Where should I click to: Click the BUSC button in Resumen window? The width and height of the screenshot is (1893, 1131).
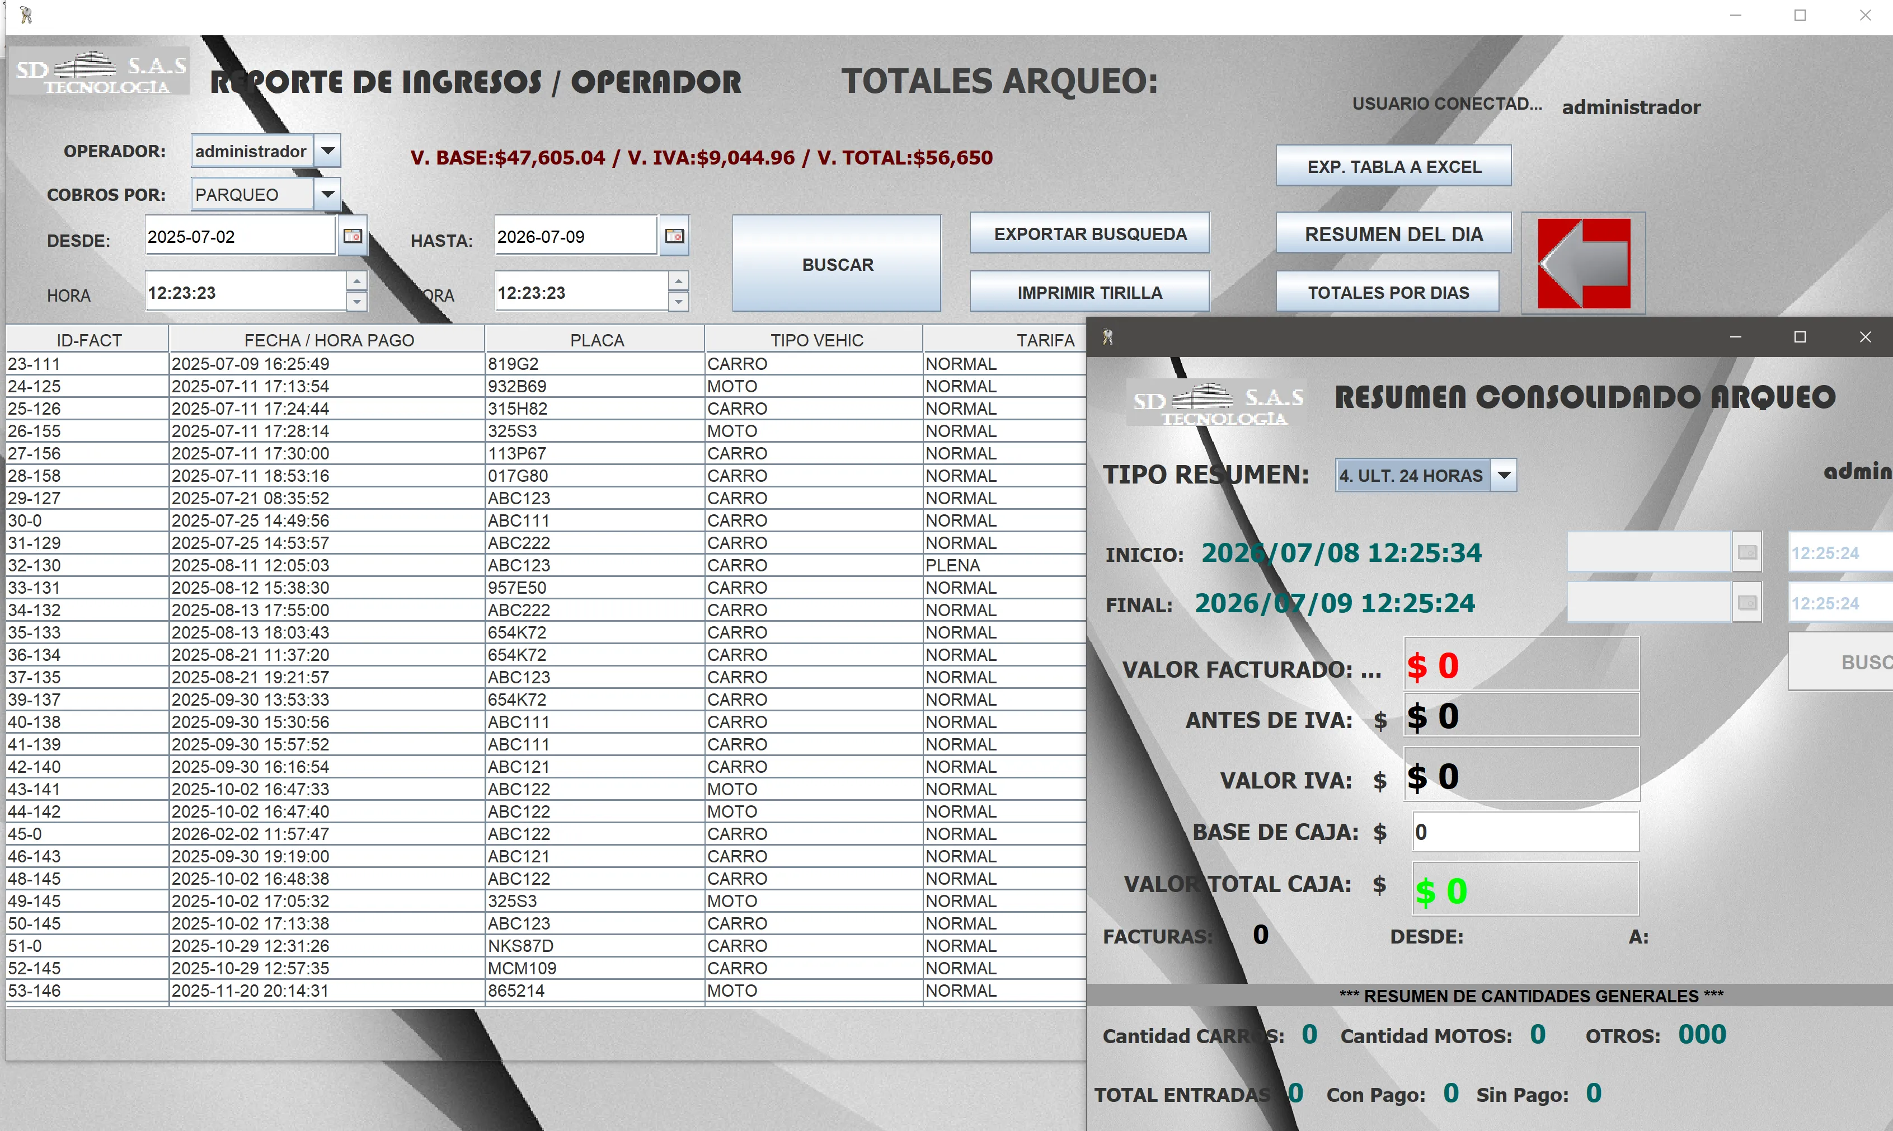pos(1840,661)
